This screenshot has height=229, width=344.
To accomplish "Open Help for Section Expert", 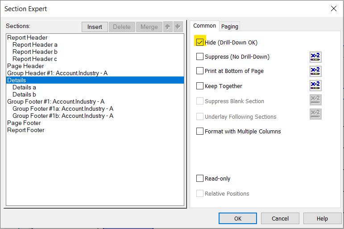I will (322, 218).
